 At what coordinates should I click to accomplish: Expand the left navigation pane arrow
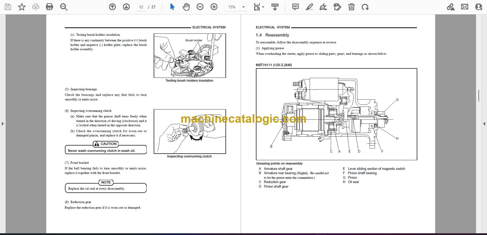pyautogui.click(x=3, y=124)
